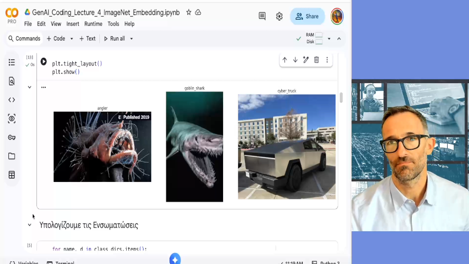Collapse the output section chevron
This screenshot has height=264, width=469.
click(29, 87)
